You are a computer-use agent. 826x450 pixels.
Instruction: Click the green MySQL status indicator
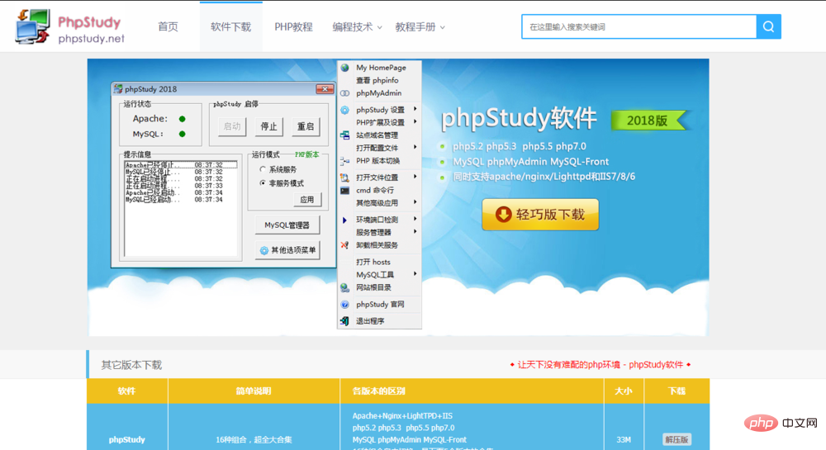point(183,135)
